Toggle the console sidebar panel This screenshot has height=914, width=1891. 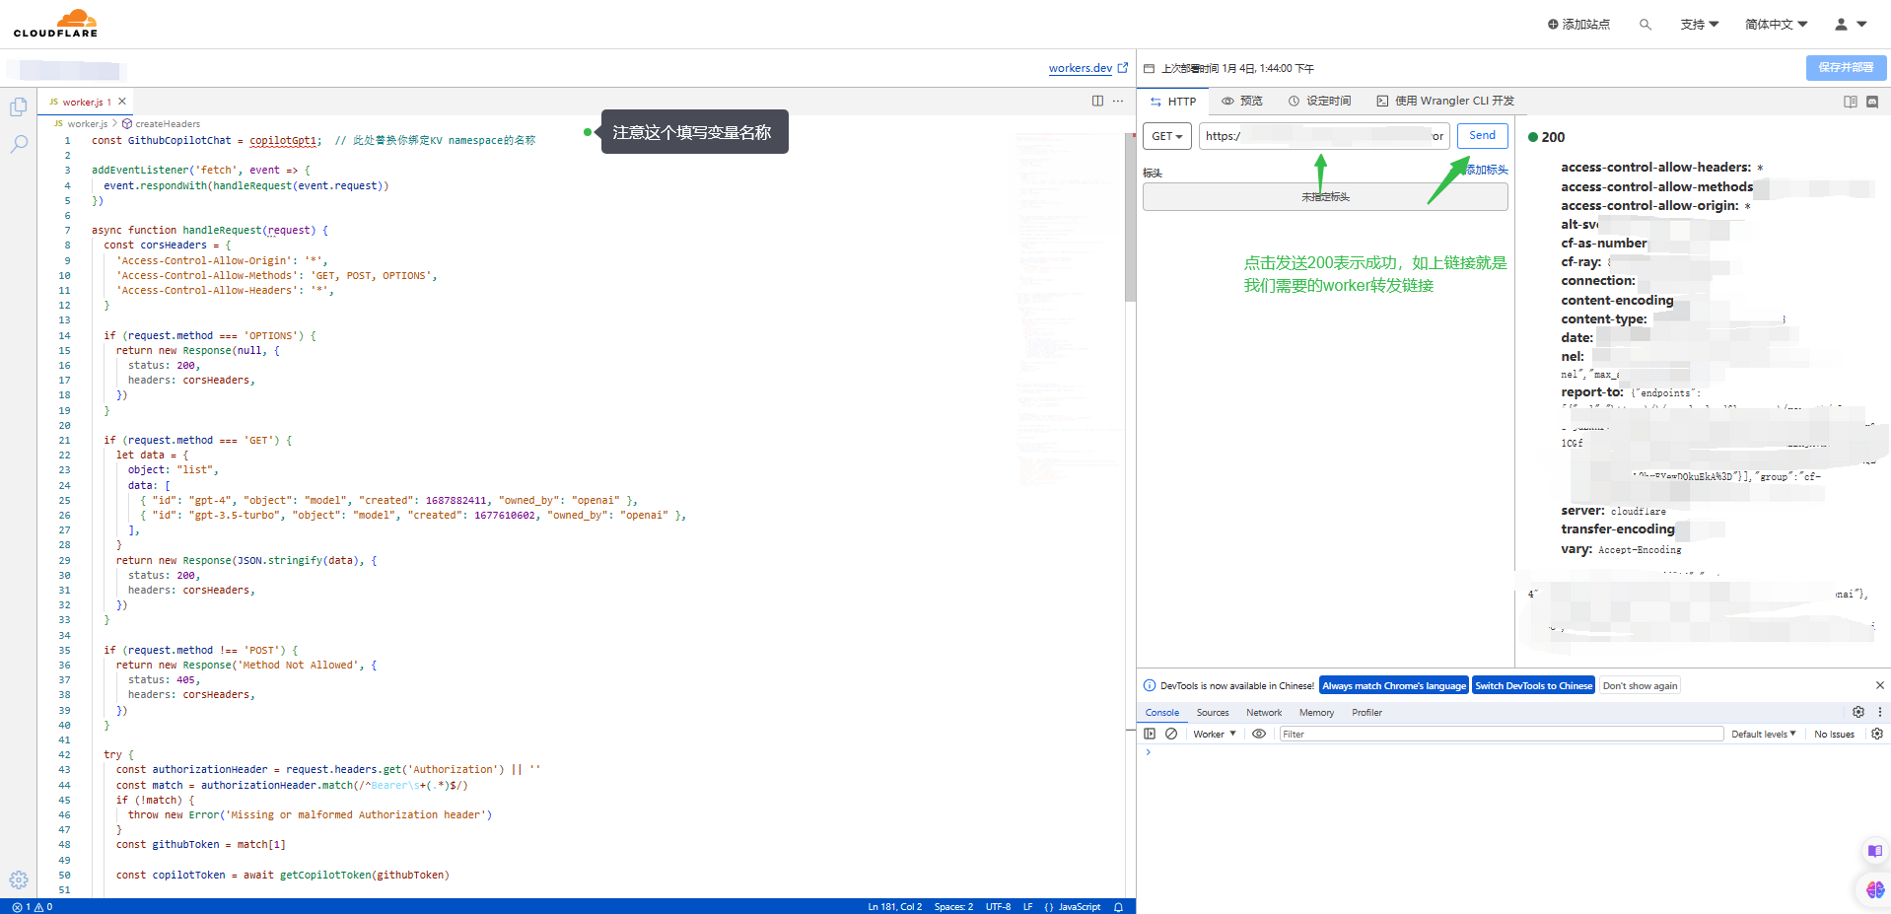click(1150, 734)
